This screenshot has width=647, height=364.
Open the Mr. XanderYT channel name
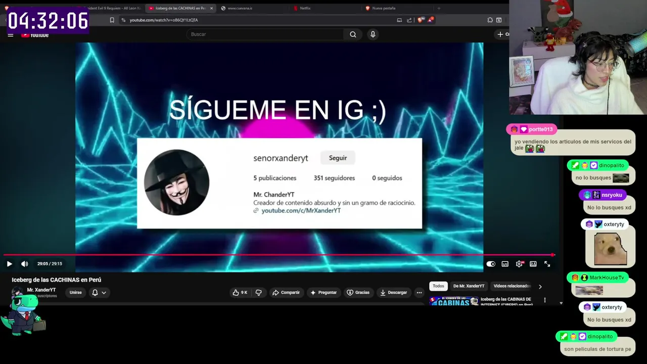tap(41, 290)
